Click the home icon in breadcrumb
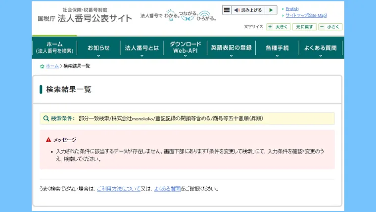The width and height of the screenshot is (376, 212). [42, 66]
